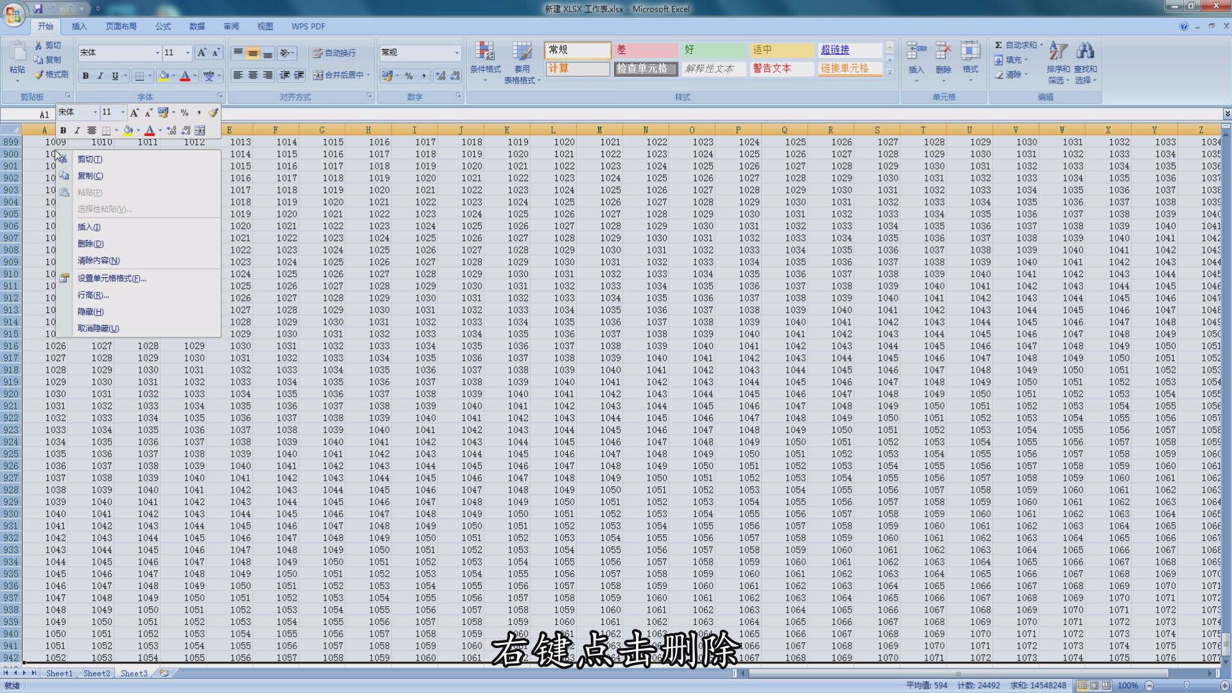The width and height of the screenshot is (1232, 693).
Task: Toggle 自动换行 wrap text
Action: point(334,53)
